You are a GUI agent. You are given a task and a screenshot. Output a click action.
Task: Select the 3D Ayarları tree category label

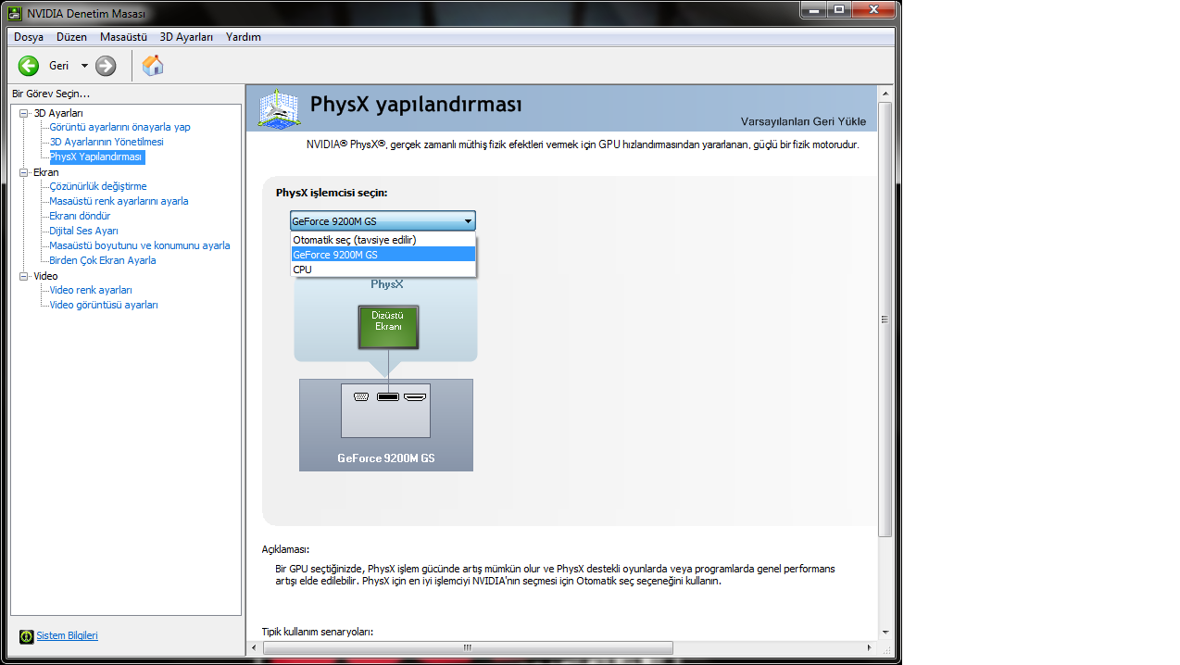tap(58, 113)
